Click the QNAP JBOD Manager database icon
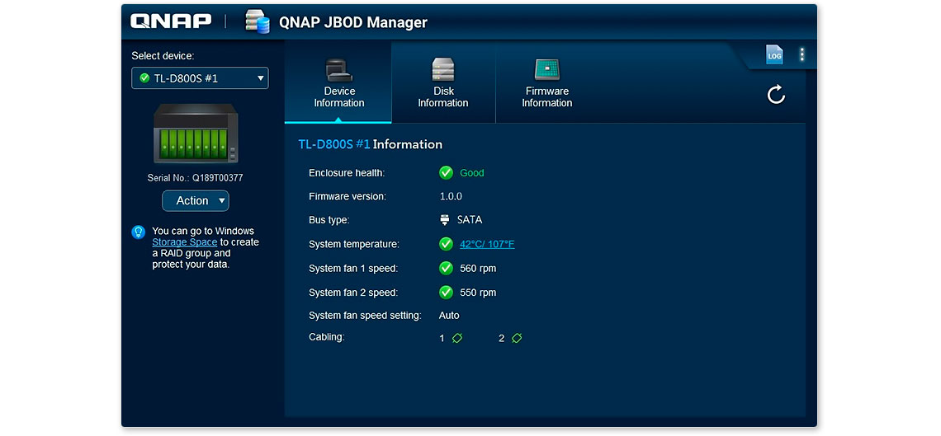Screen dimensions: 941x436 coord(258,22)
